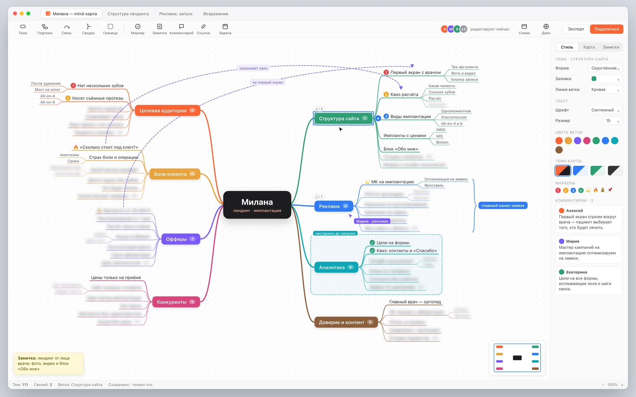Viewport: 636px width, 397px height.
Task: Click the zoom out minus button
Action: tap(603, 385)
